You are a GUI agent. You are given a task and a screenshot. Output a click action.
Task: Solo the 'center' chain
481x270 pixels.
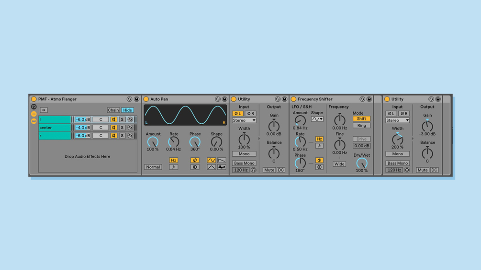pyautogui.click(x=122, y=127)
